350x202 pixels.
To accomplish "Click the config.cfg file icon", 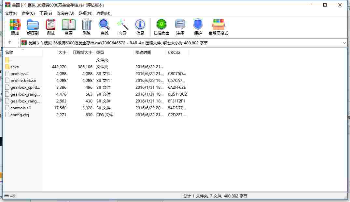I will 7,115.
